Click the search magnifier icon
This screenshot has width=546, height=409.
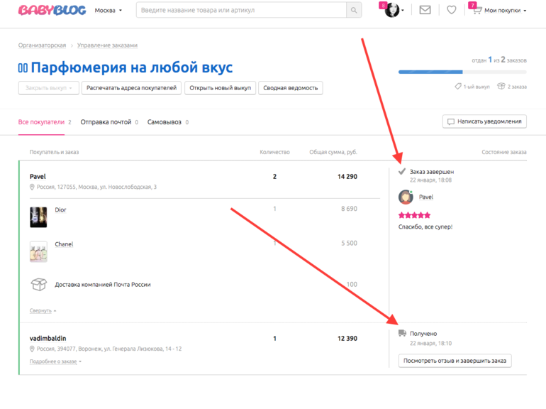coord(354,11)
